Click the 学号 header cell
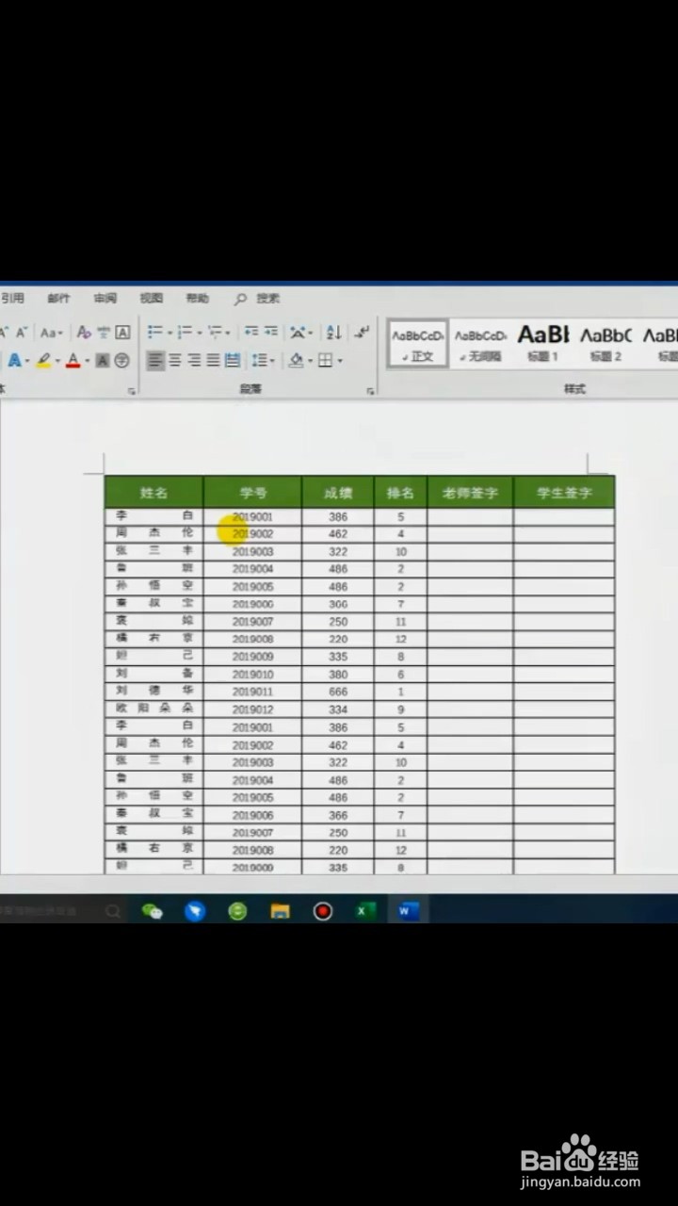 click(252, 492)
